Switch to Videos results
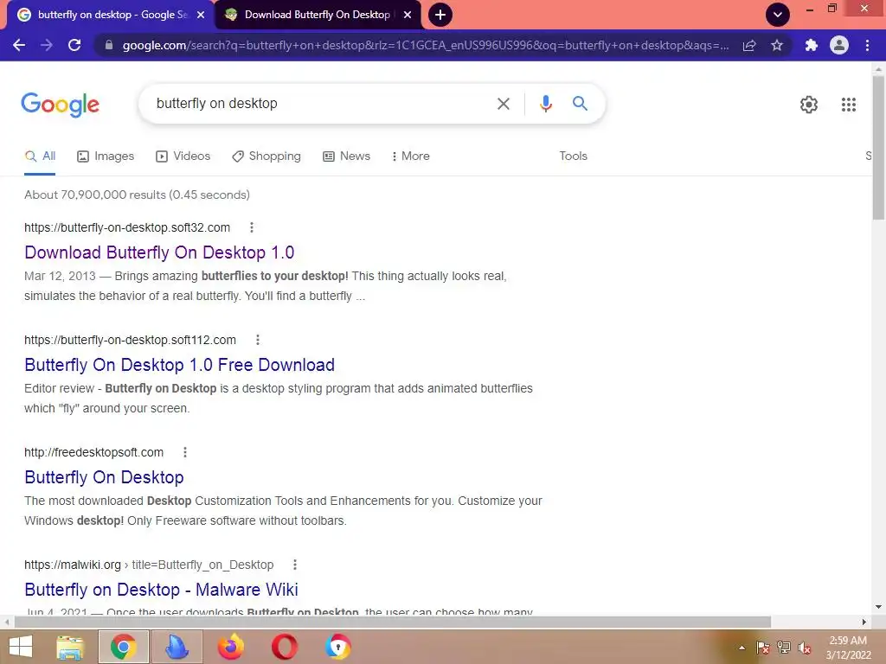 (x=183, y=156)
